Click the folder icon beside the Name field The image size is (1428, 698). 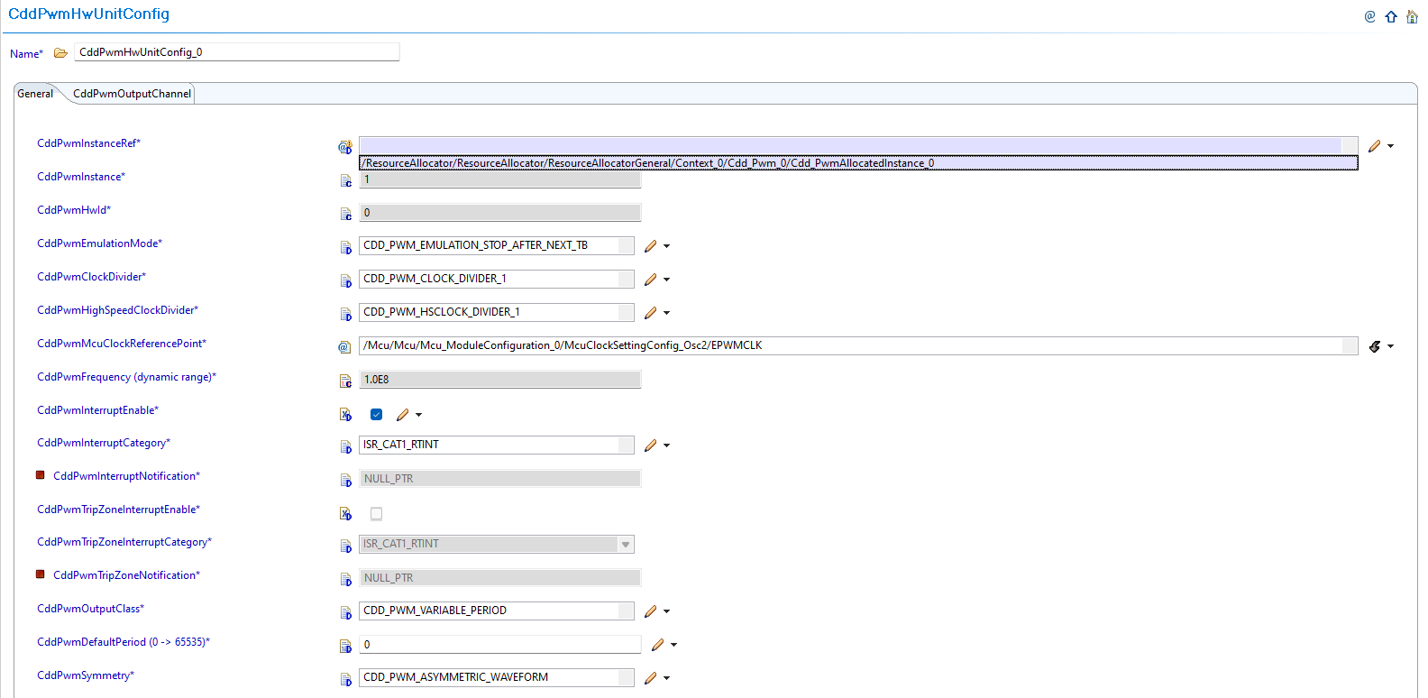tap(60, 53)
